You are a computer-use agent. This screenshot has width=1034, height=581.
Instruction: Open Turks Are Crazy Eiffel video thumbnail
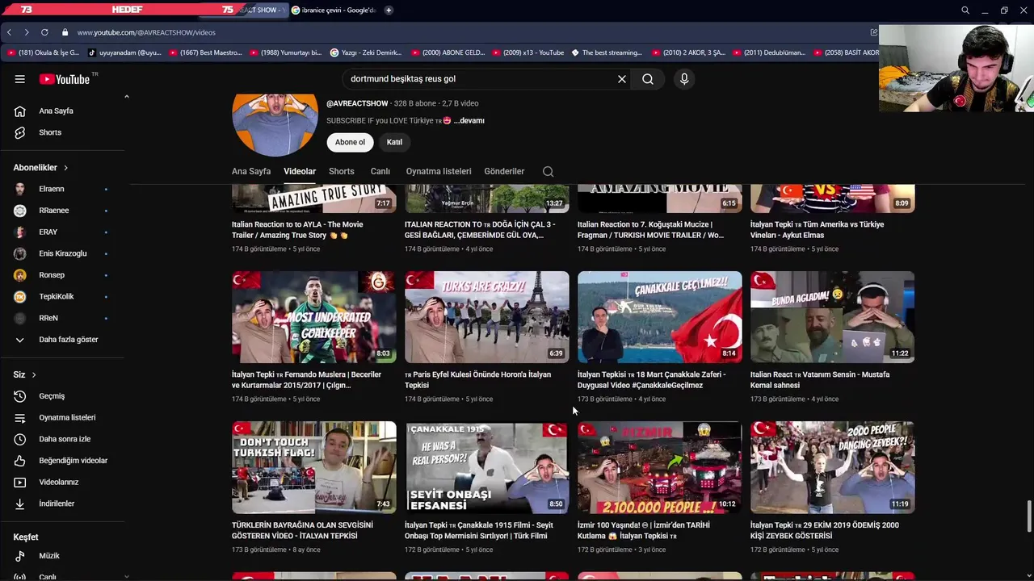[487, 317]
